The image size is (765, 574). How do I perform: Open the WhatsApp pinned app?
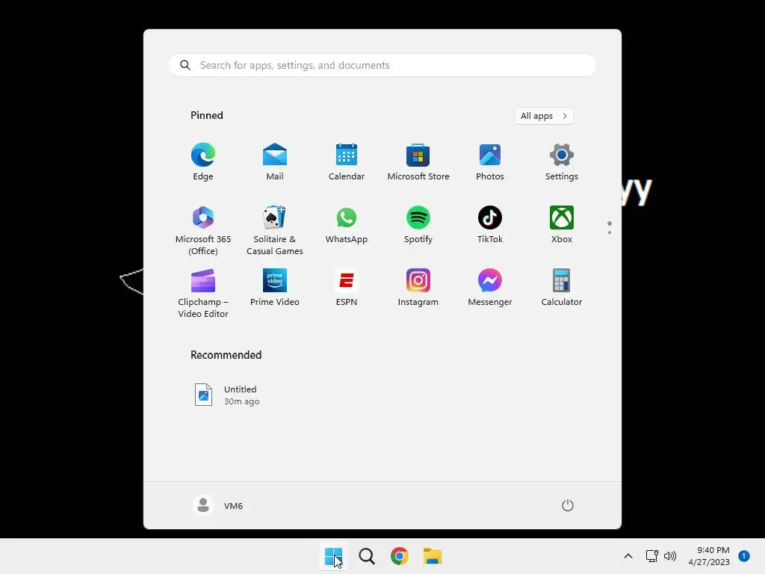[x=347, y=225]
